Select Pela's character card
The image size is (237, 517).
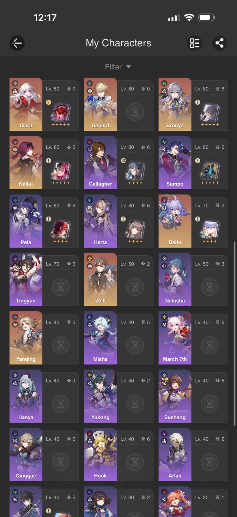(44, 221)
